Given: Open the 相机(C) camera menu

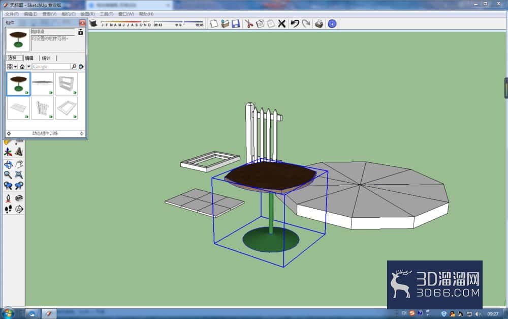Looking at the screenshot, I should point(69,14).
